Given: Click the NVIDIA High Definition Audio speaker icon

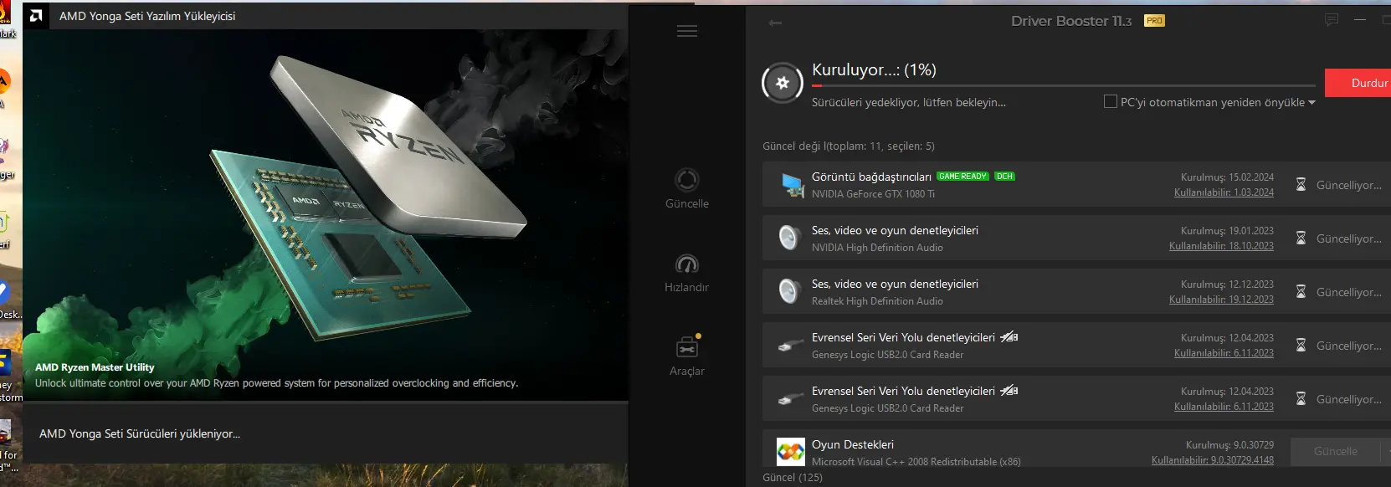Looking at the screenshot, I should click(789, 238).
